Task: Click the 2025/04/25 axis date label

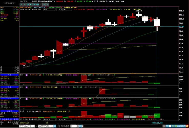Action: [25, 123]
